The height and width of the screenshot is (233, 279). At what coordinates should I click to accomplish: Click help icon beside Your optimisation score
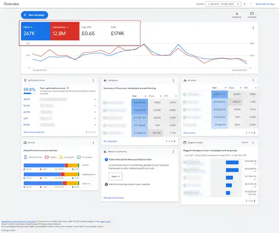(68, 88)
